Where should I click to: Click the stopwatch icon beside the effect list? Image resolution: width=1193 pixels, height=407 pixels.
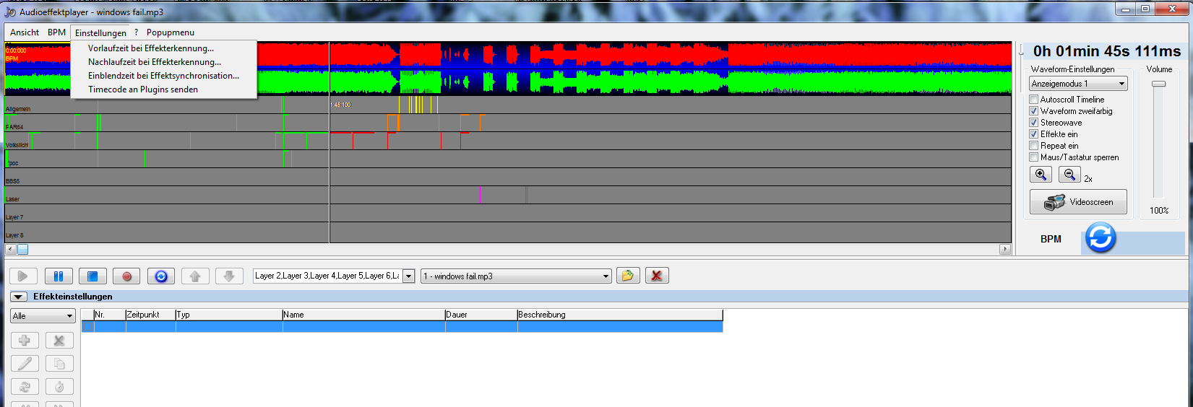point(59,387)
